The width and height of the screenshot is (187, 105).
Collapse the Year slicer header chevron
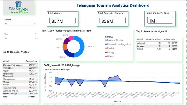(x=36, y=34)
